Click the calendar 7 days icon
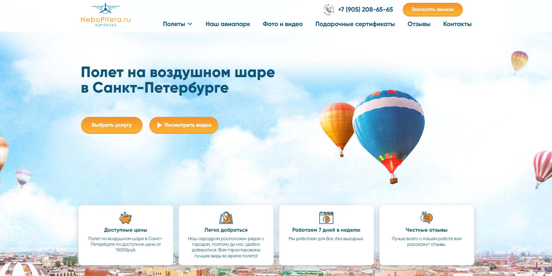Viewport: 552px width, 276px height. 326,218
